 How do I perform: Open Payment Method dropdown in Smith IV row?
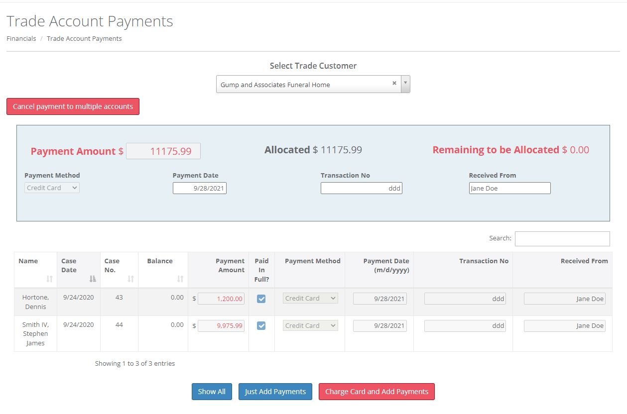click(x=310, y=326)
